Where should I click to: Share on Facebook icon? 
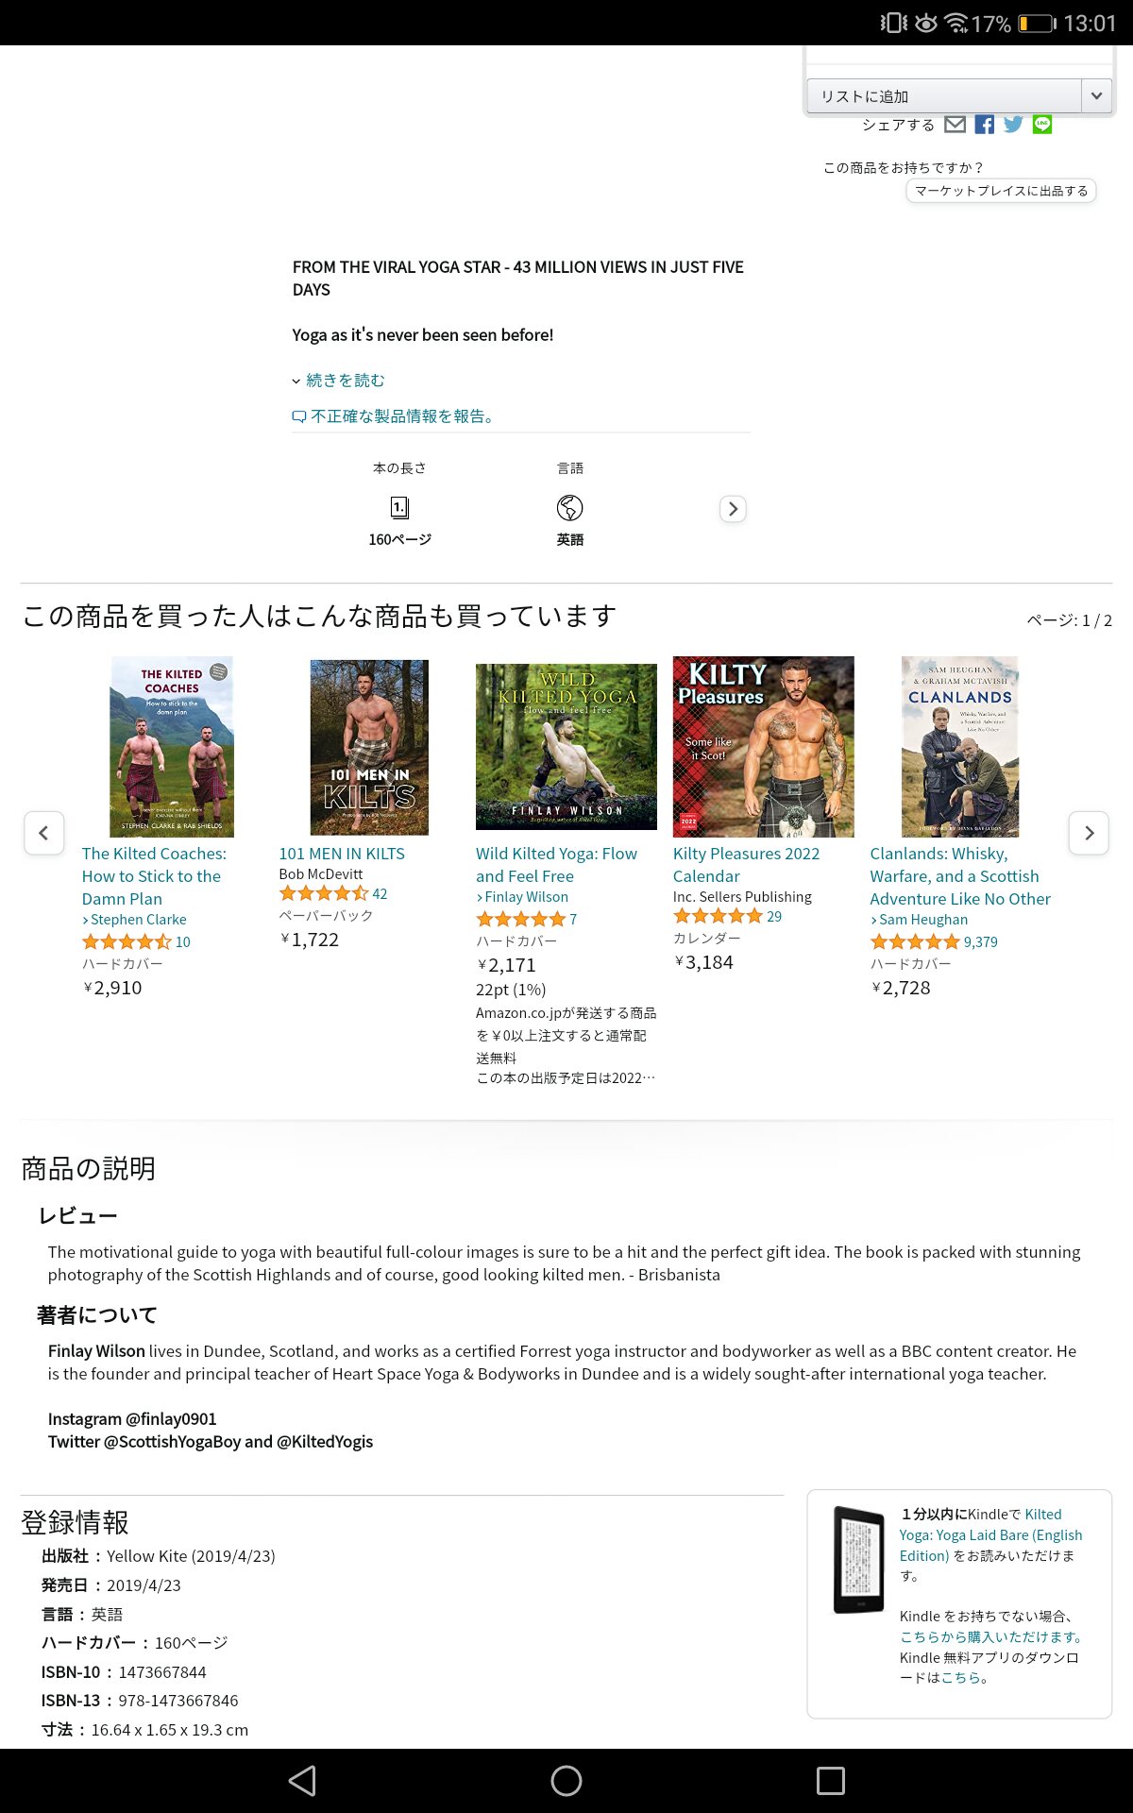[984, 125]
